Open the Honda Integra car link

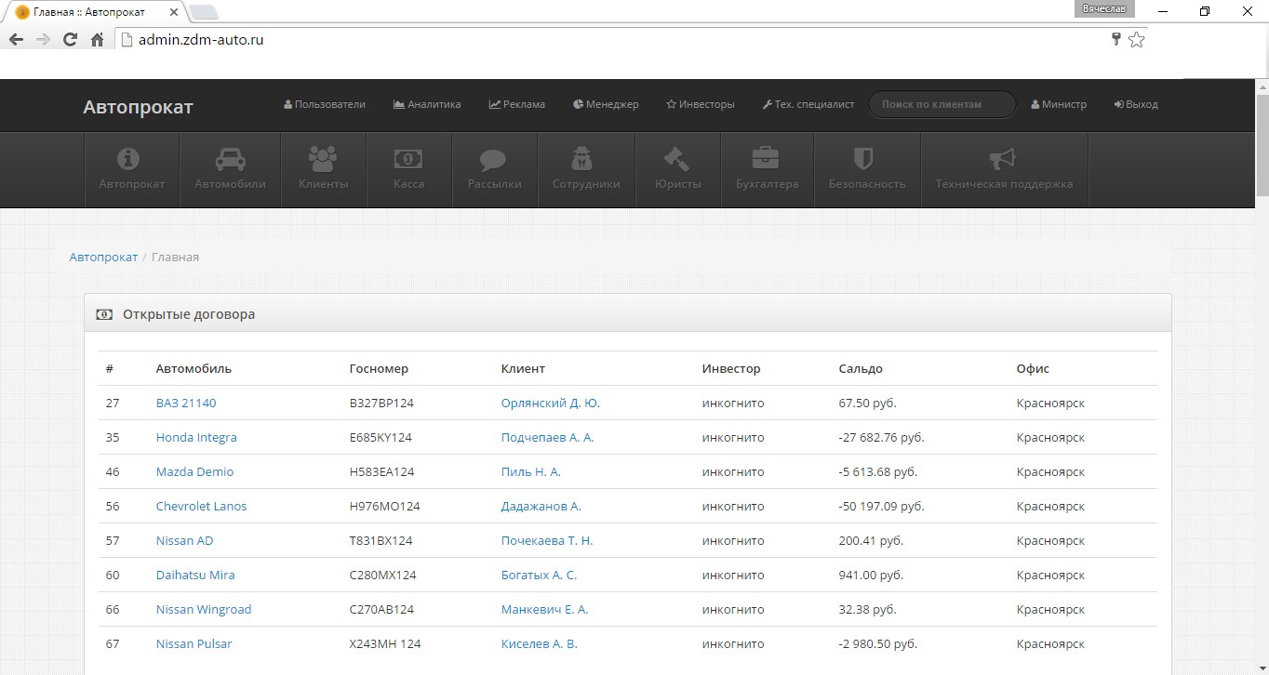(x=196, y=437)
